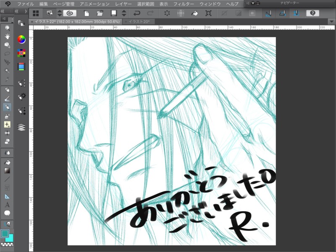Open the アニメーション menu
This screenshot has height=252, width=336.
pos(94,4)
